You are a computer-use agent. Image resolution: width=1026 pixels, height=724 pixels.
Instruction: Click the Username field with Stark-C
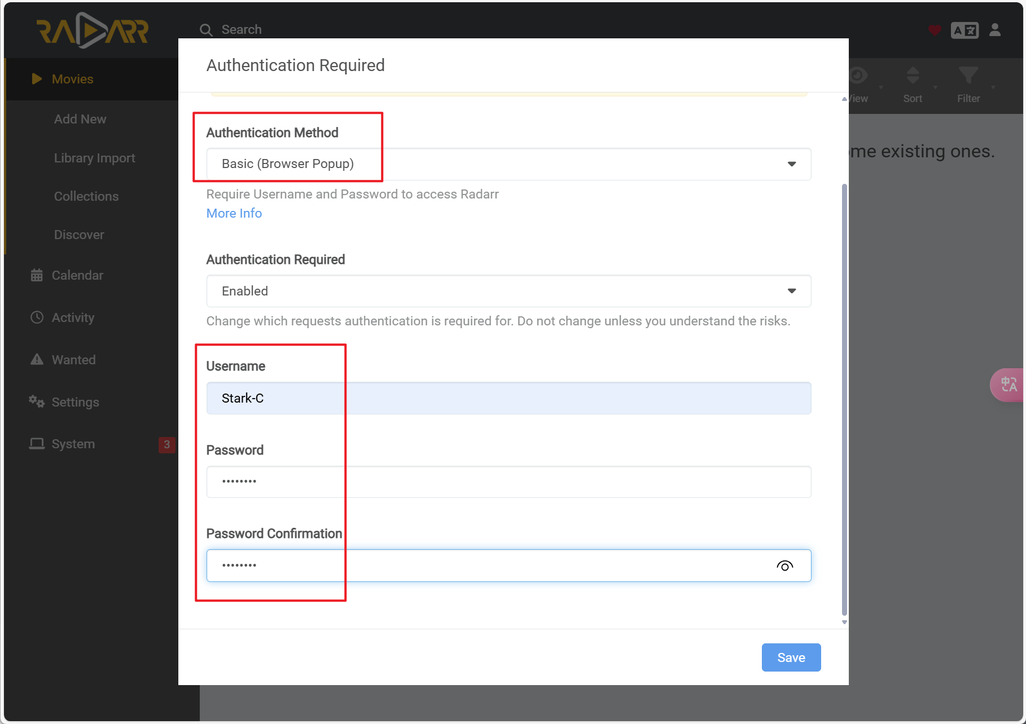(x=508, y=398)
